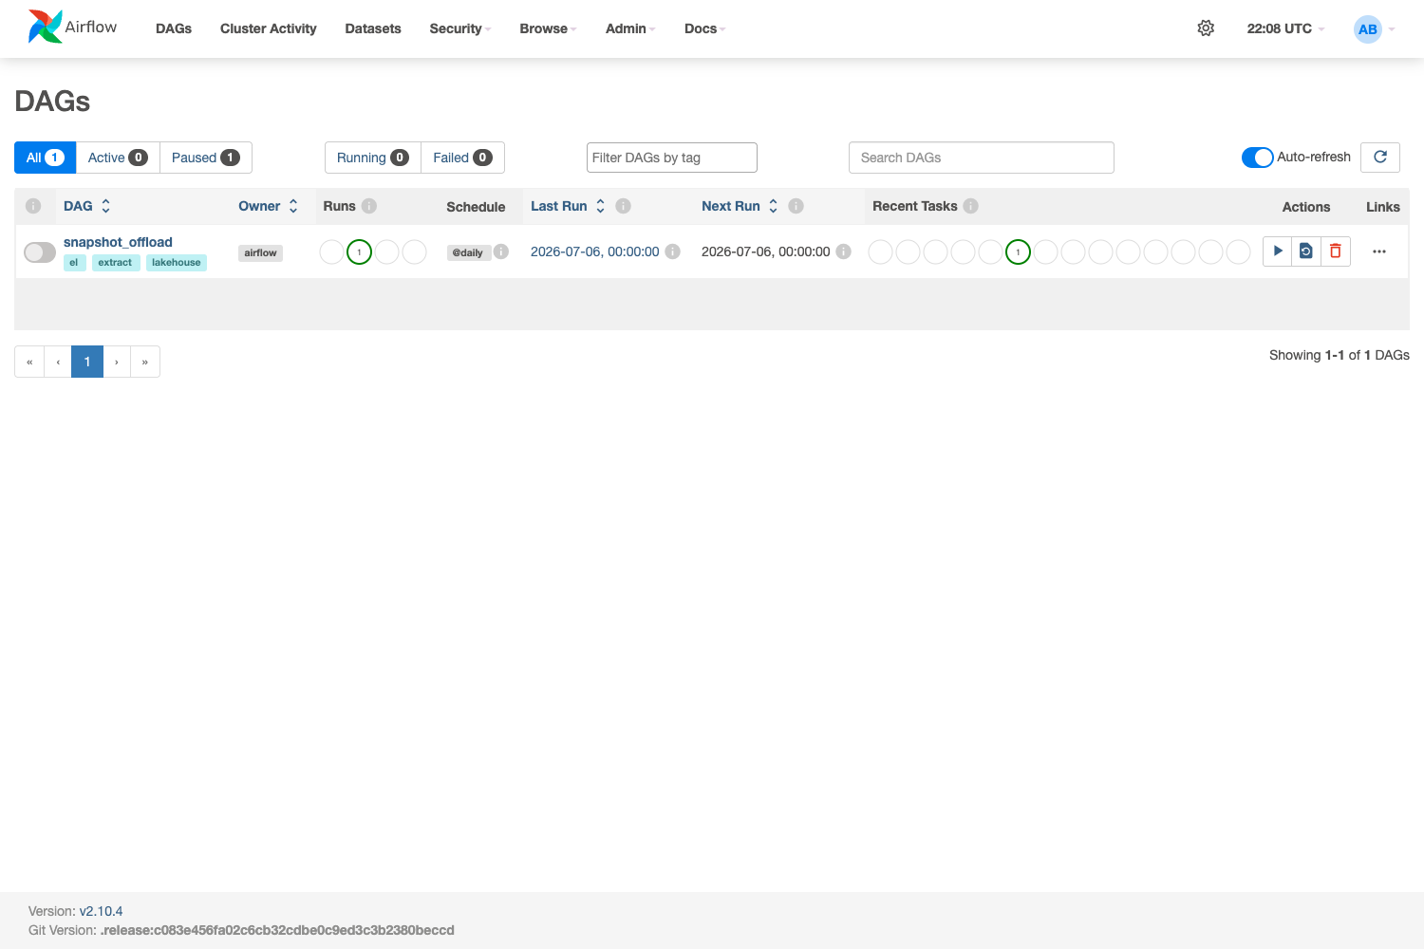
Task: Click info icon after last run date value
Action: pyautogui.click(x=673, y=251)
